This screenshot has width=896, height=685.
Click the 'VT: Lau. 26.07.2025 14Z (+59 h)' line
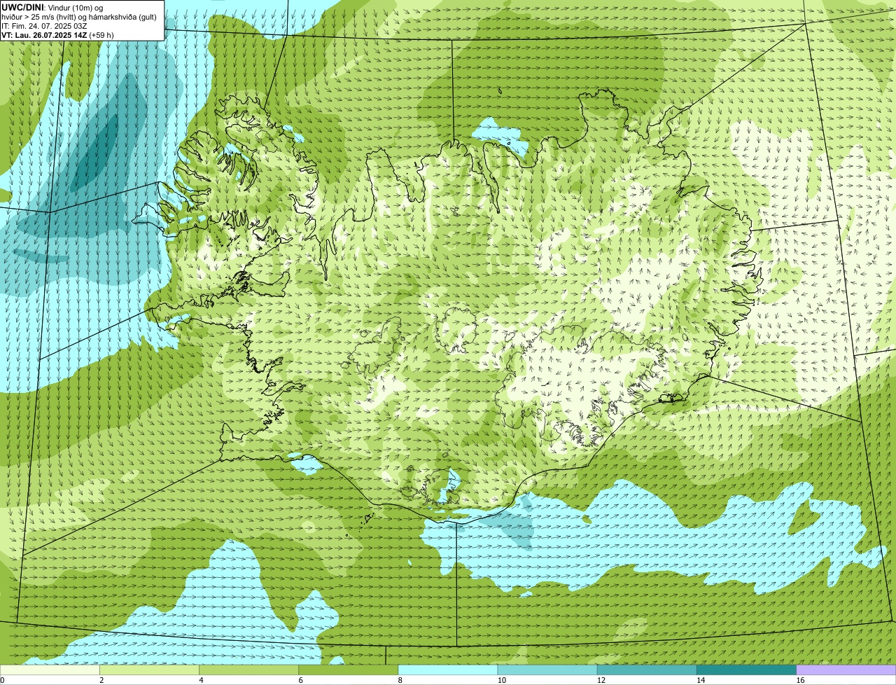coord(57,35)
